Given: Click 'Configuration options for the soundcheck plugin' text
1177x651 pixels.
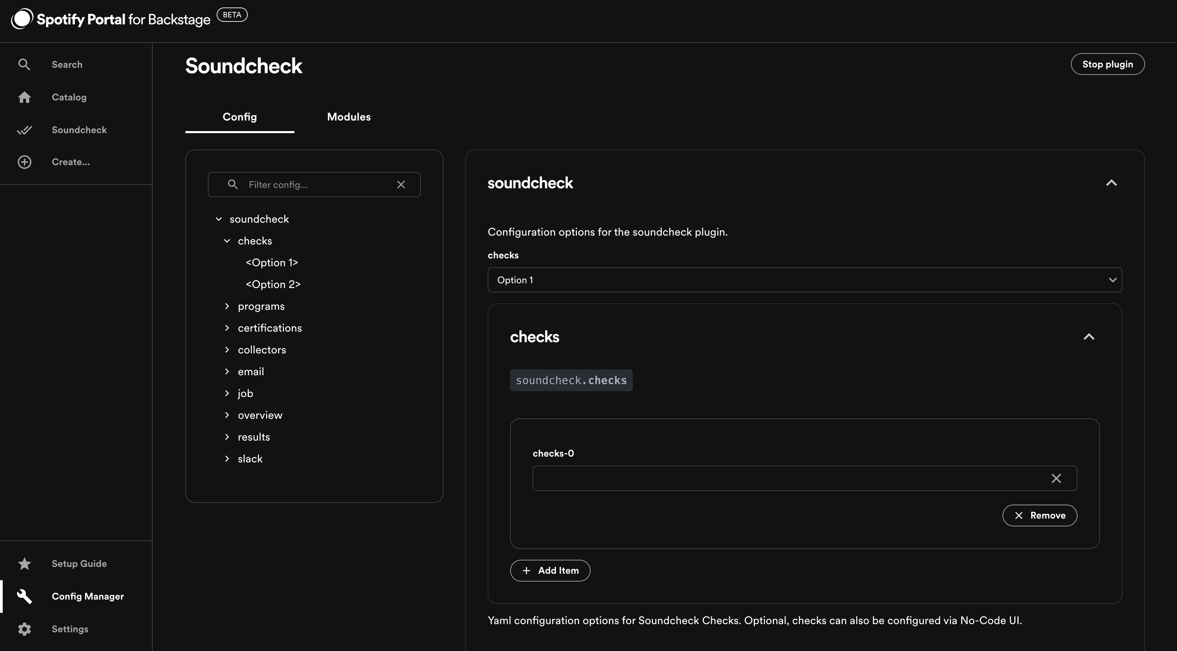Looking at the screenshot, I should [608, 232].
